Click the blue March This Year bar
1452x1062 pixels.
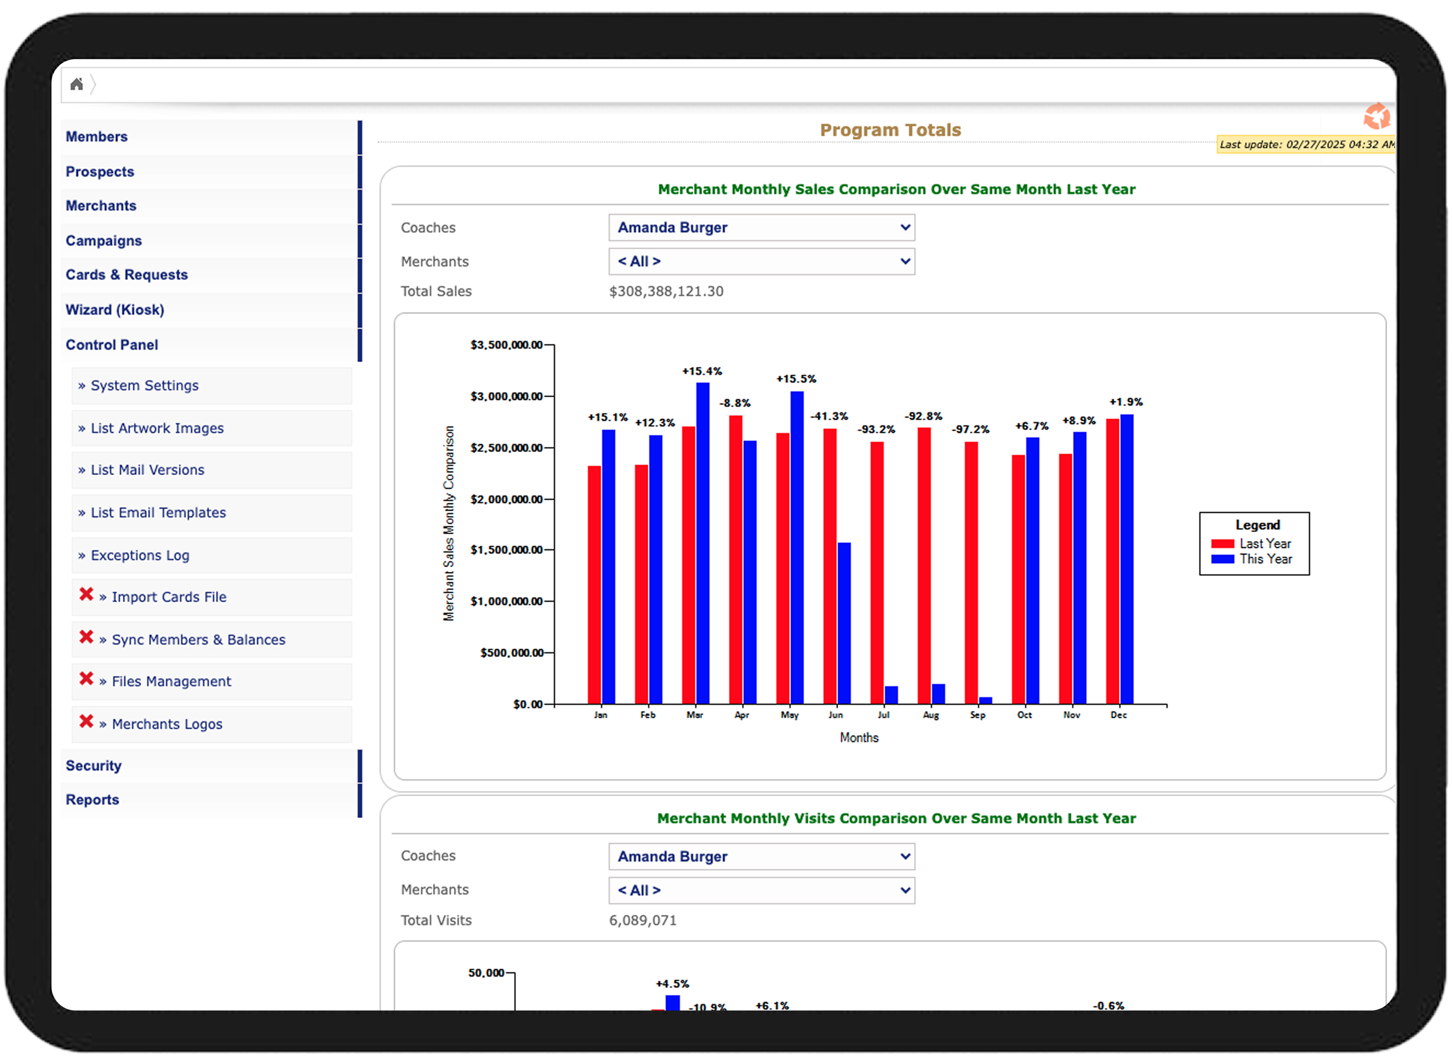tap(702, 543)
